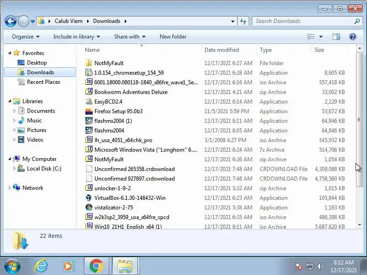This screenshot has height=275, width=367.
Task: Expand the Pictures library node
Action: coord(14,130)
